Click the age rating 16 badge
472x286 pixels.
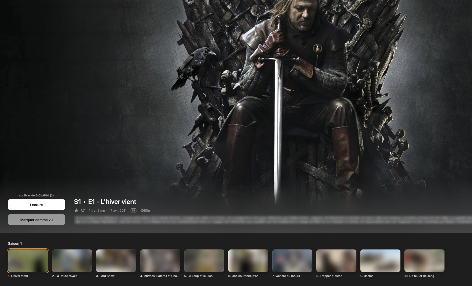133,210
